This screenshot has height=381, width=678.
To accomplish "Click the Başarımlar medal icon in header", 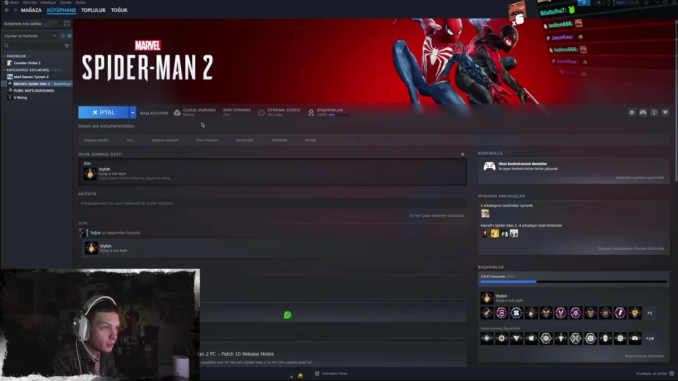I will pyautogui.click(x=311, y=112).
